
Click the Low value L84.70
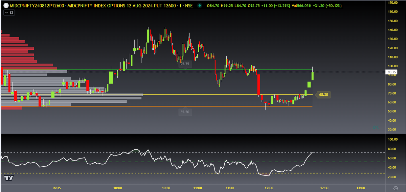click(240, 5)
